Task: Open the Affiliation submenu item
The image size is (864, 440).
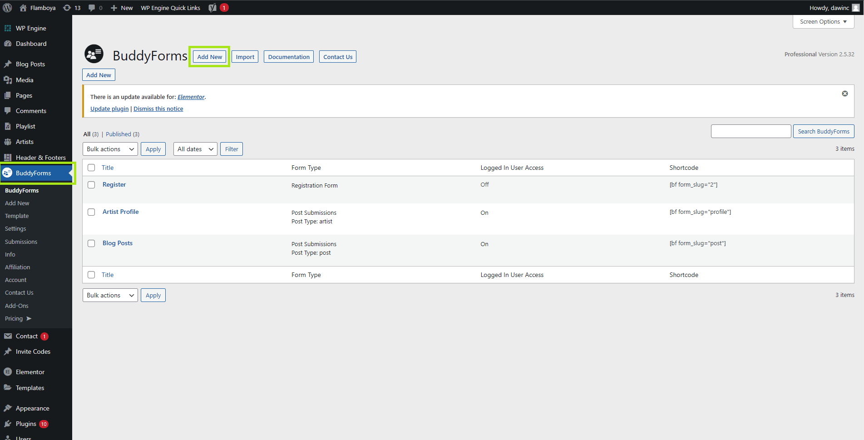Action: pos(17,267)
